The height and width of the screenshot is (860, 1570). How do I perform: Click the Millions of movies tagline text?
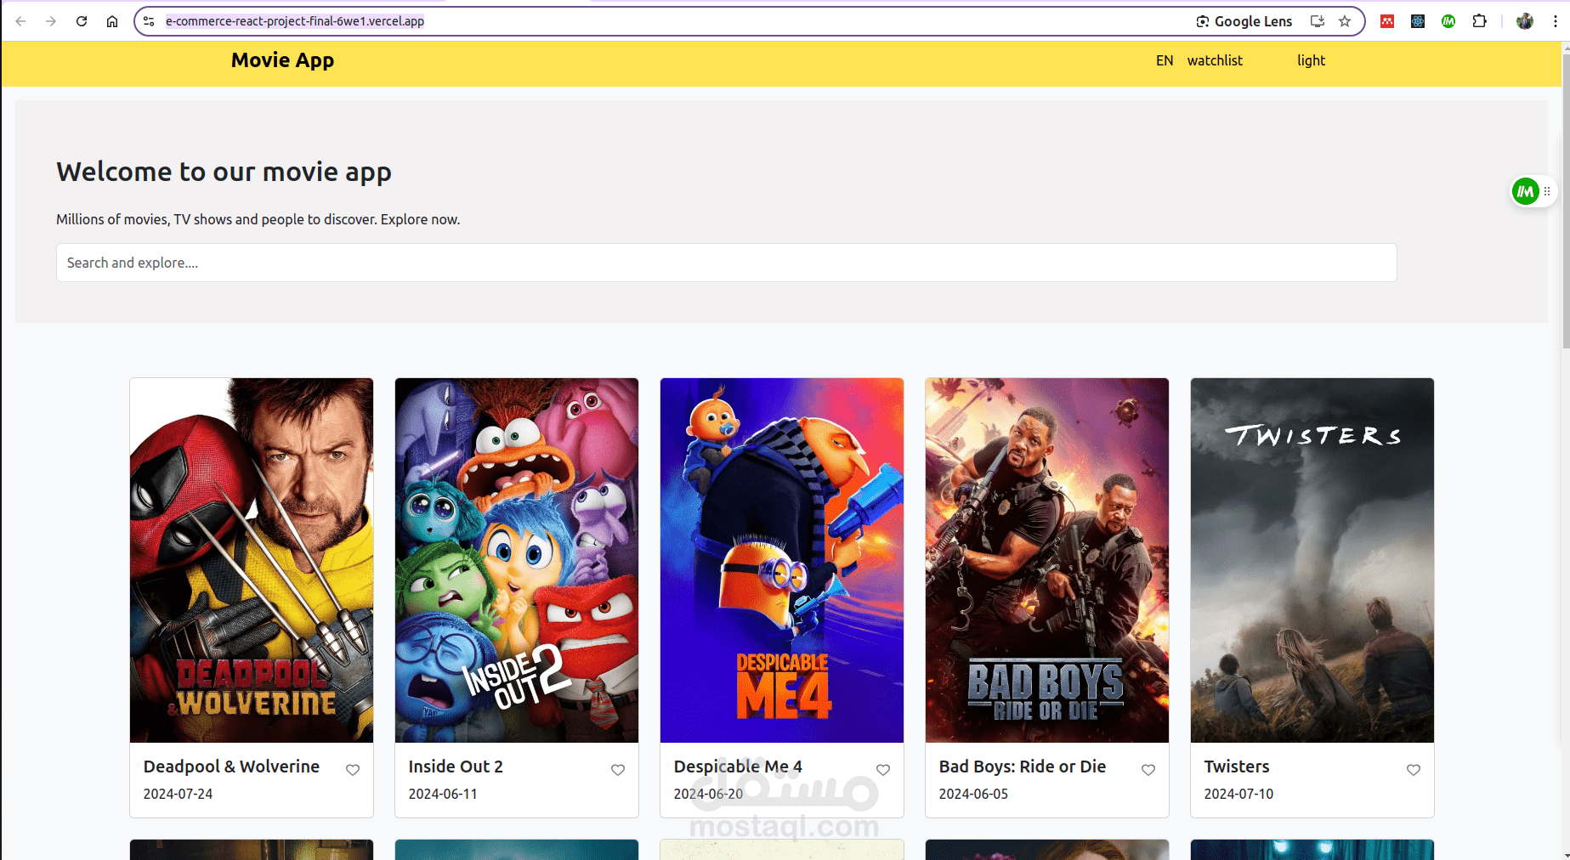(x=258, y=219)
